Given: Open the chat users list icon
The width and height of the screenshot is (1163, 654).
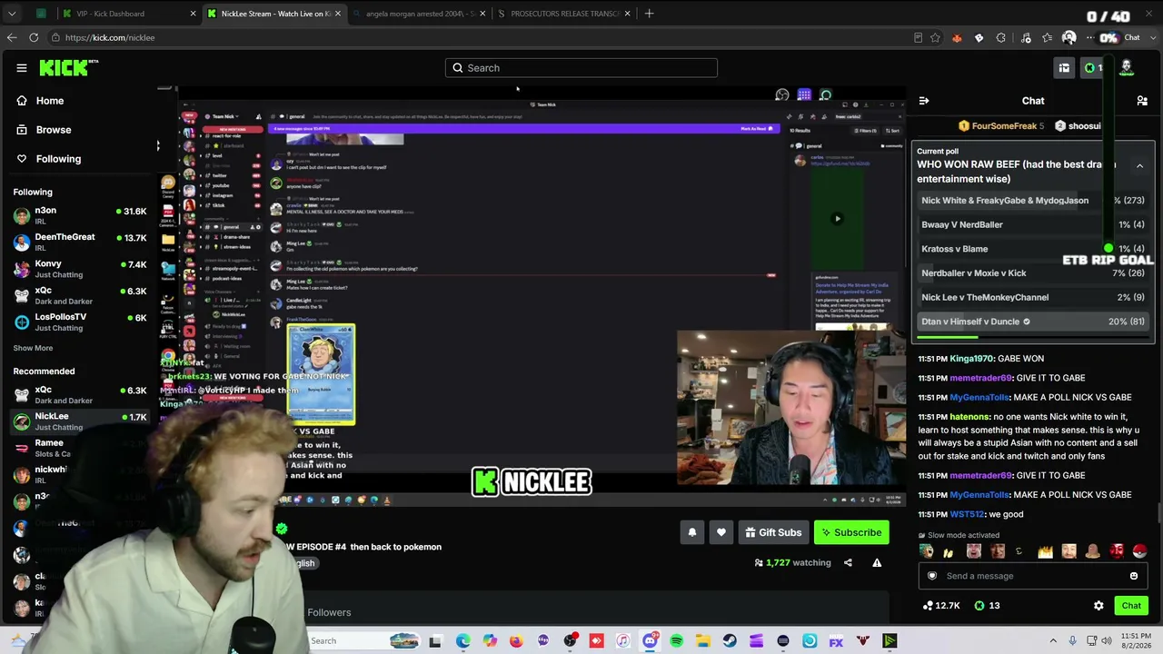Looking at the screenshot, I should (x=1142, y=101).
